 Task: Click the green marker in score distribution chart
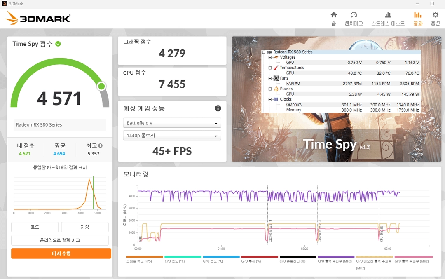(94, 193)
